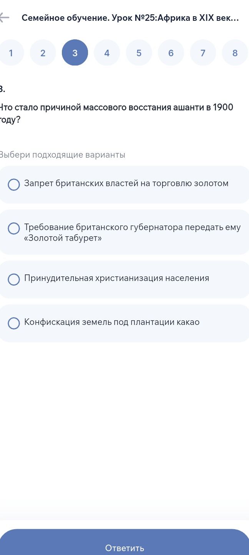Switch to question 6

coord(171,53)
